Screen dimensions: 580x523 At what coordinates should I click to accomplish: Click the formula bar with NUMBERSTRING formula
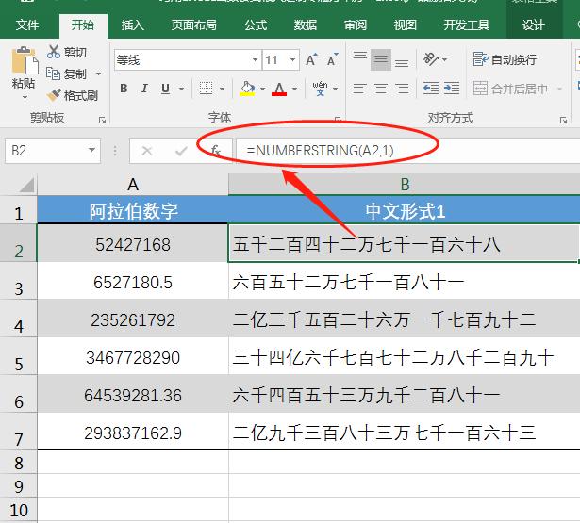pyautogui.click(x=407, y=151)
